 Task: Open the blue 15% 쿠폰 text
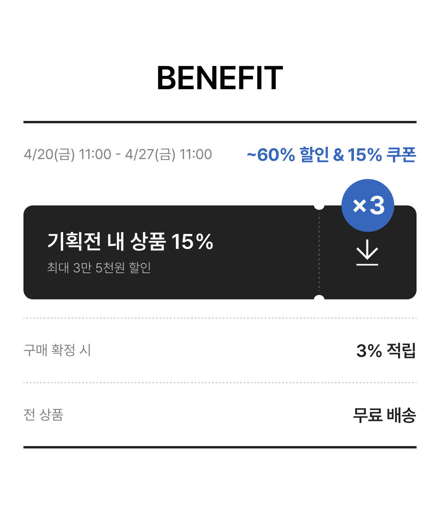tap(382, 155)
